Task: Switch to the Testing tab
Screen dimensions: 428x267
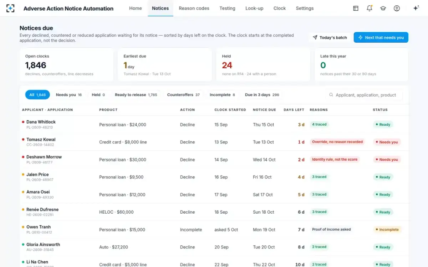Action: point(227,8)
